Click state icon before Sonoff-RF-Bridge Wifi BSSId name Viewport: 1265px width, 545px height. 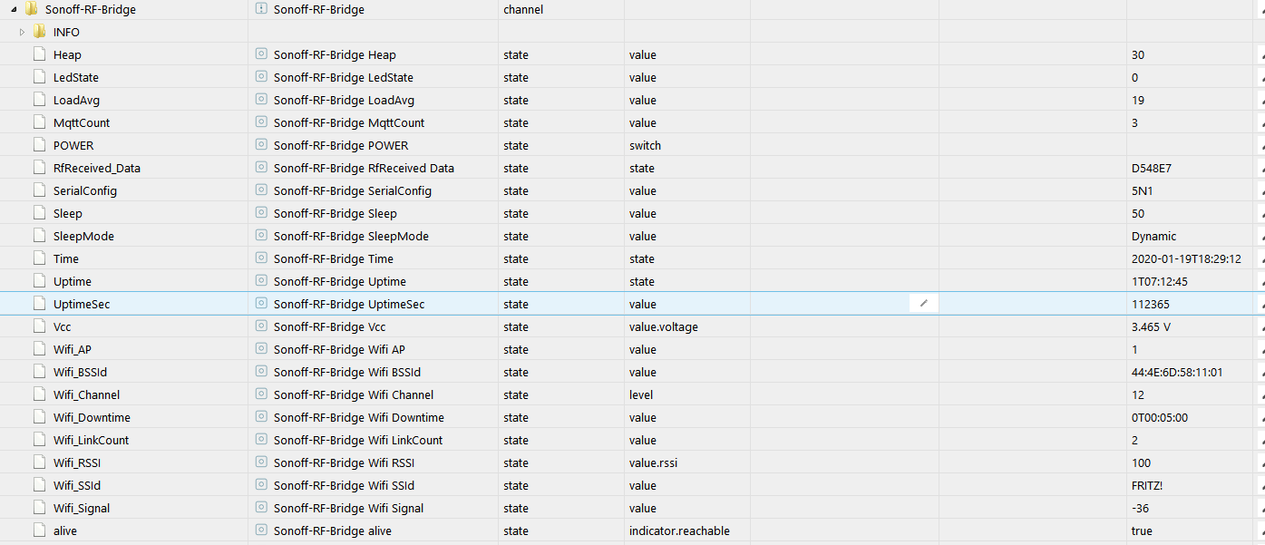click(x=262, y=372)
